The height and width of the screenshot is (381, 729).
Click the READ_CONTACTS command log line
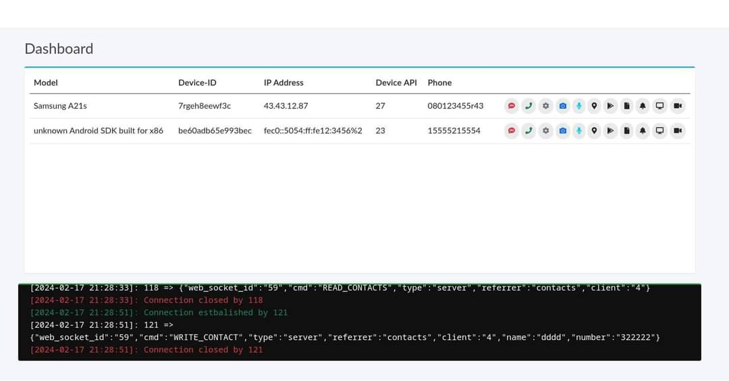pos(340,288)
